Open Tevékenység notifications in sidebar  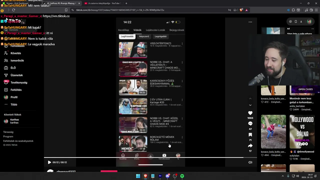point(19,82)
